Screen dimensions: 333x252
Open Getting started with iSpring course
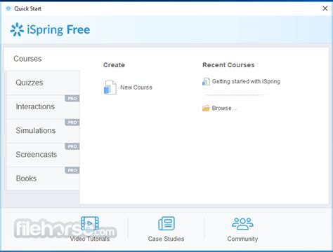pos(246,81)
